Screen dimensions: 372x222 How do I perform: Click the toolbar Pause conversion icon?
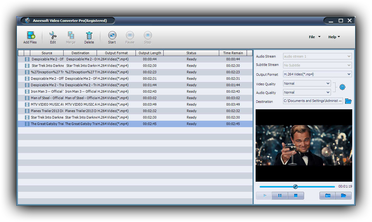click(130, 35)
